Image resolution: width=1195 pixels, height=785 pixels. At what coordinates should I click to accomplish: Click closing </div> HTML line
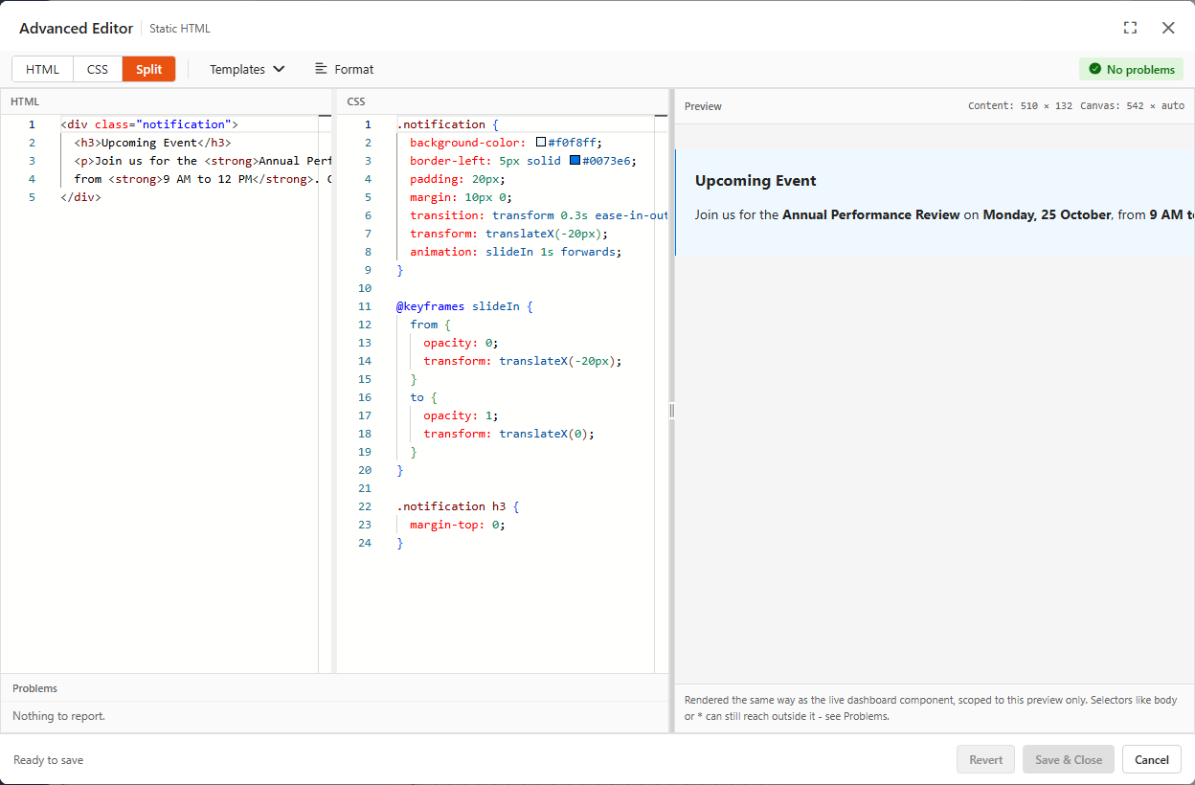(80, 197)
